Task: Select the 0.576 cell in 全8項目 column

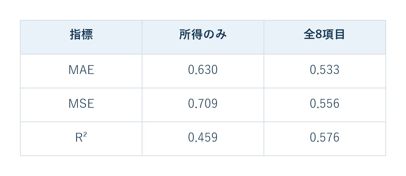Action: coord(325,139)
